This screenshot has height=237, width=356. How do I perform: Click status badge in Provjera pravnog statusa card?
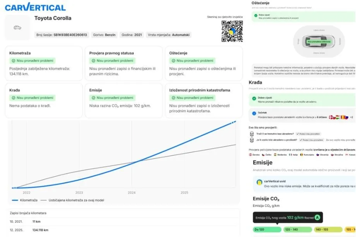[112, 61]
